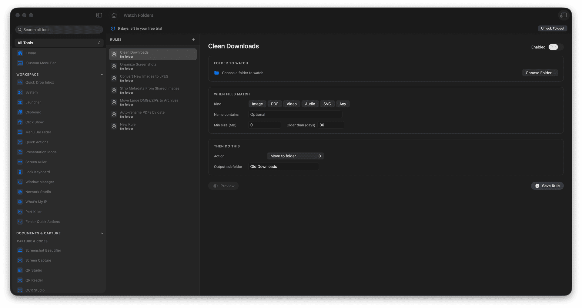Select the Image kind filter
Image resolution: width=582 pixels, height=308 pixels.
point(257,104)
